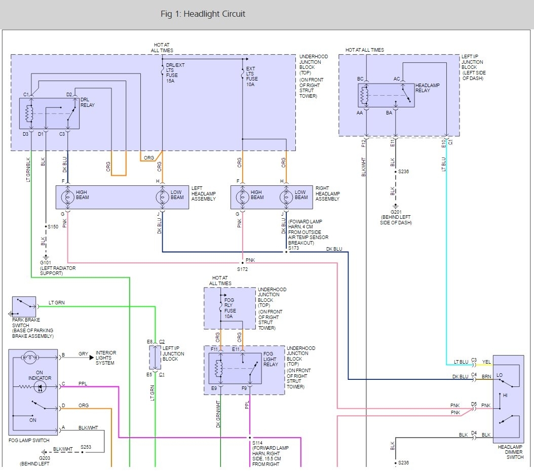This screenshot has width=534, height=471.
Task: Click the "Fig 1: Headlight Circuit" title
Action: pyautogui.click(x=203, y=14)
